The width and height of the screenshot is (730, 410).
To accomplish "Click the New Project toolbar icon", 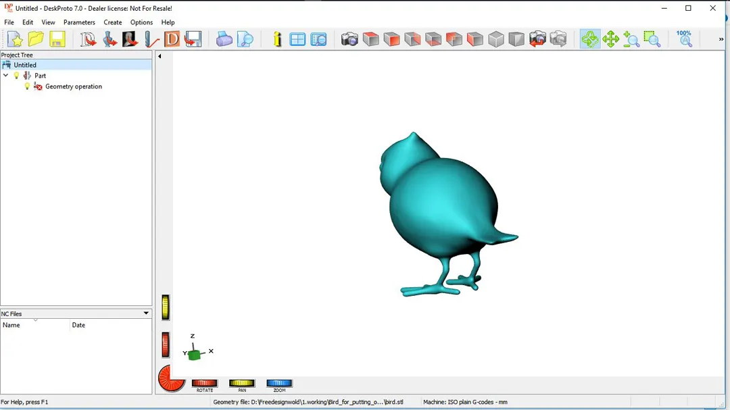I will pos(15,39).
